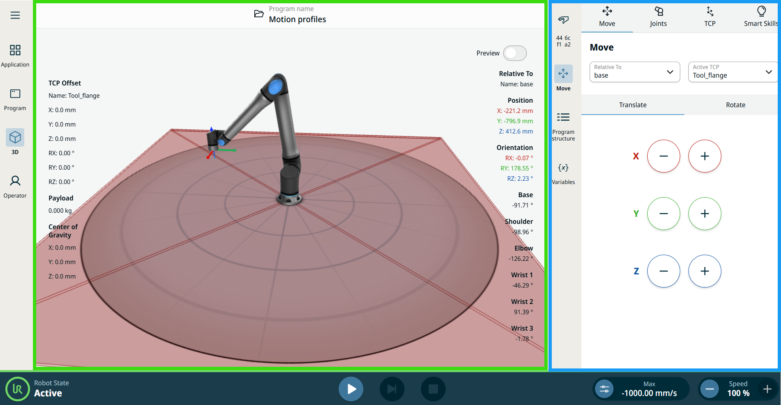Decrease speed with the minus button
This screenshot has height=405, width=781.
pos(710,389)
